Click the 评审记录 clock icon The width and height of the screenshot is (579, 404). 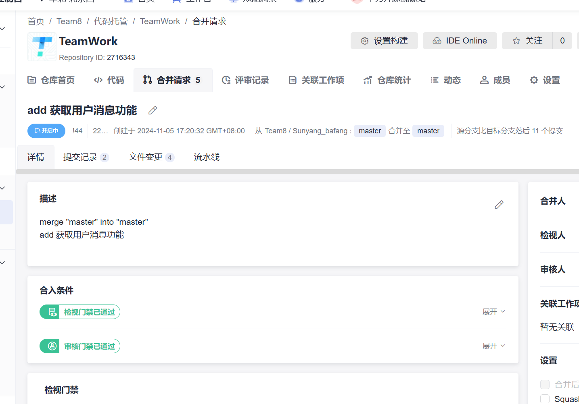tap(226, 80)
